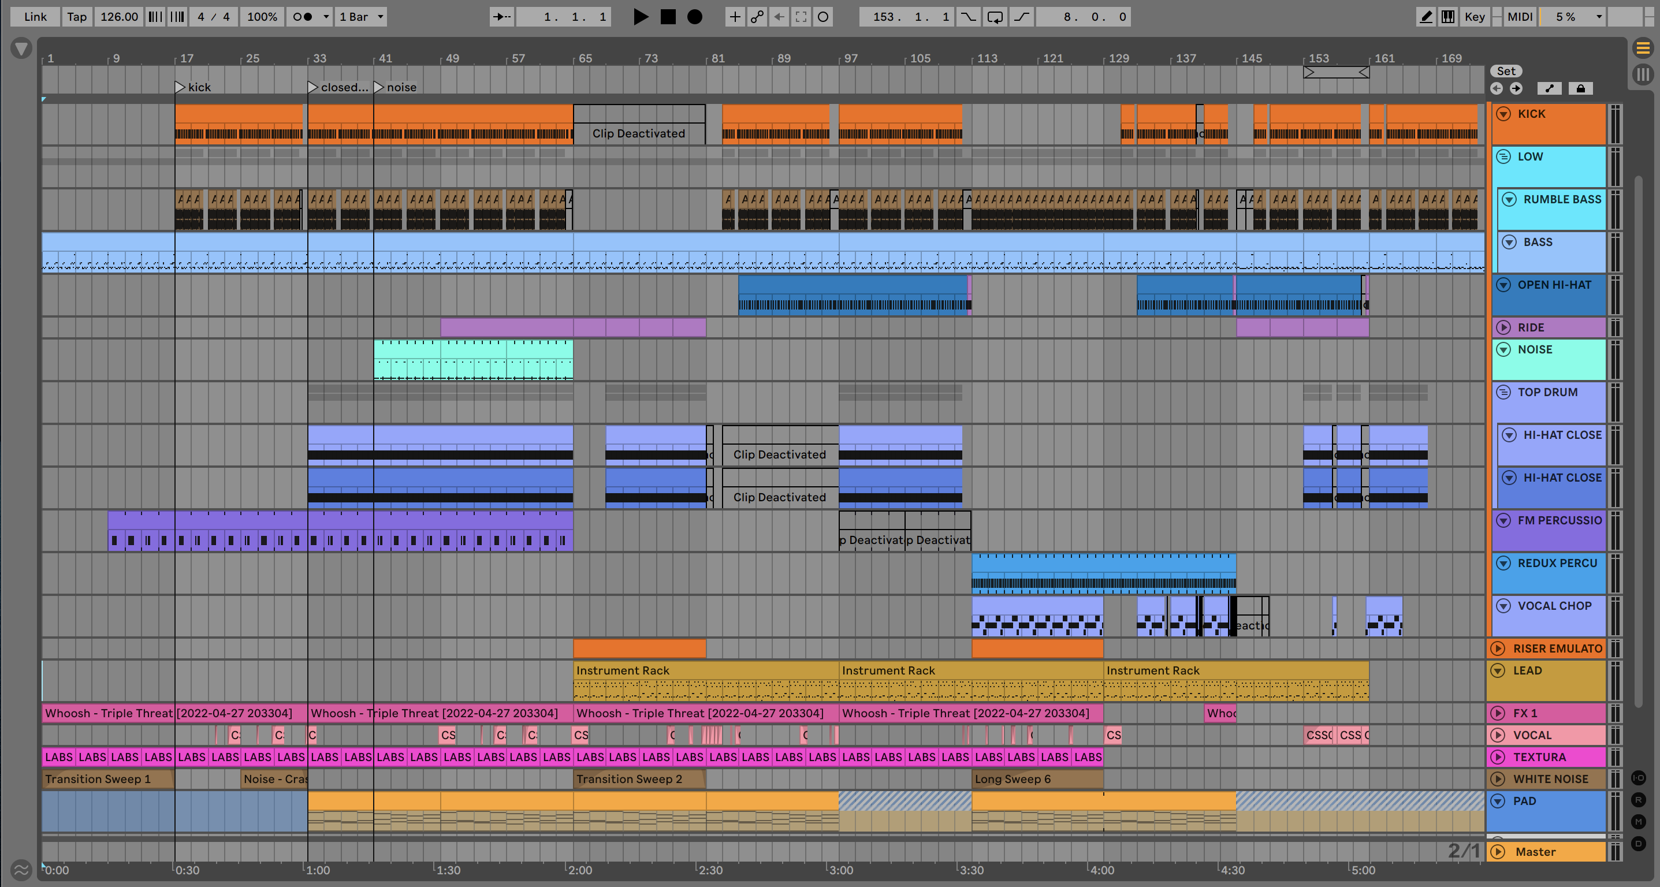Click the Set locator button
The height and width of the screenshot is (887, 1660).
click(1505, 71)
